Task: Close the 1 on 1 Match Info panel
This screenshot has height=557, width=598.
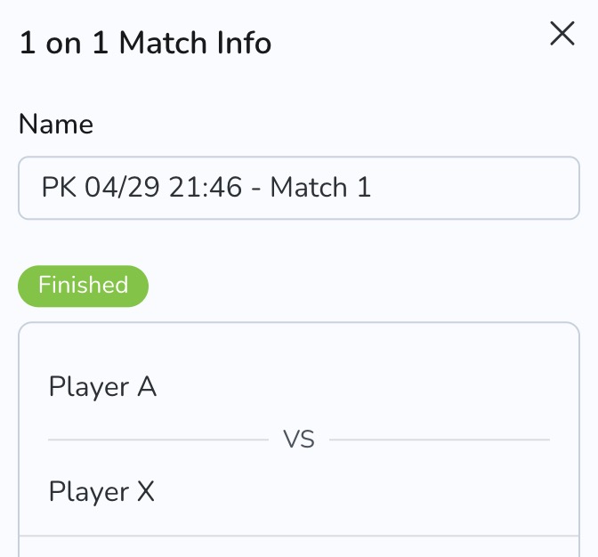Action: tap(562, 35)
